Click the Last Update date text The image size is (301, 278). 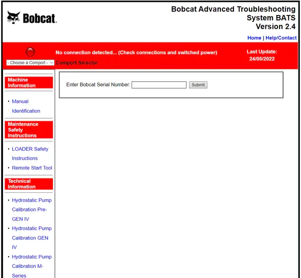click(x=262, y=59)
